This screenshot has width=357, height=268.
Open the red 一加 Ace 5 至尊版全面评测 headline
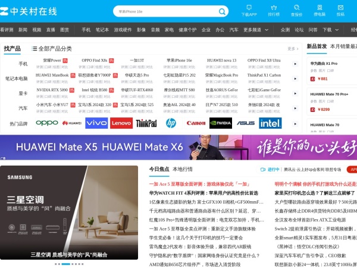[x=199, y=184]
